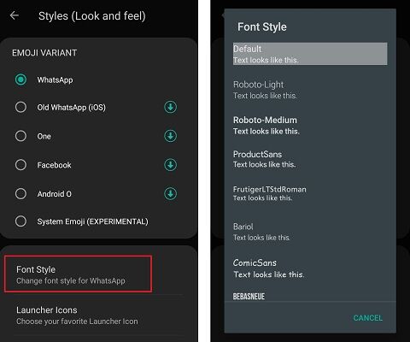Pick the Default font style
The image size is (410, 342).
pyautogui.click(x=310, y=54)
